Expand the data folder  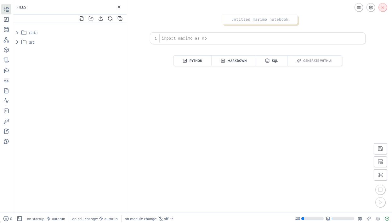17,33
